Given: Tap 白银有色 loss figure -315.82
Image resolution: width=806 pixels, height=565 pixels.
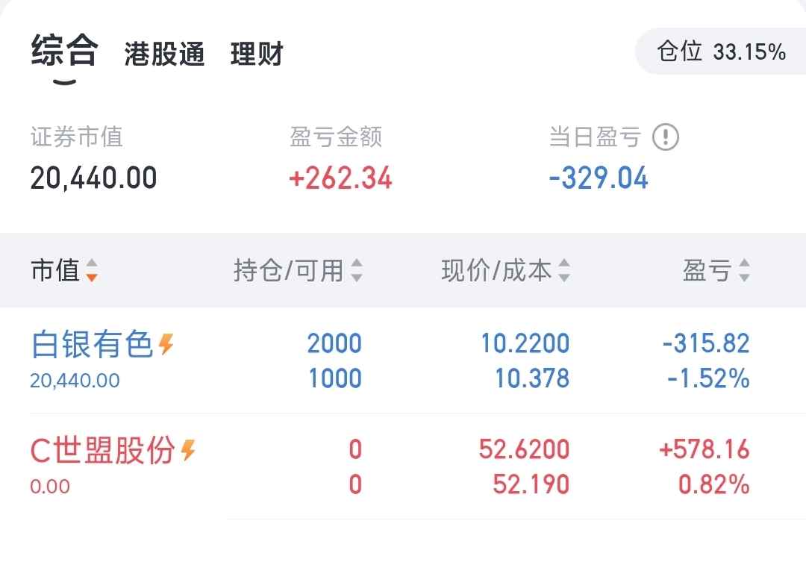Looking at the screenshot, I should click(x=706, y=343).
